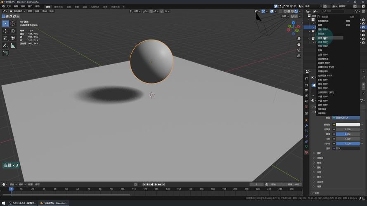367x206 pixels.
Task: Toggle snapping magnet in viewport header
Action: point(151,11)
